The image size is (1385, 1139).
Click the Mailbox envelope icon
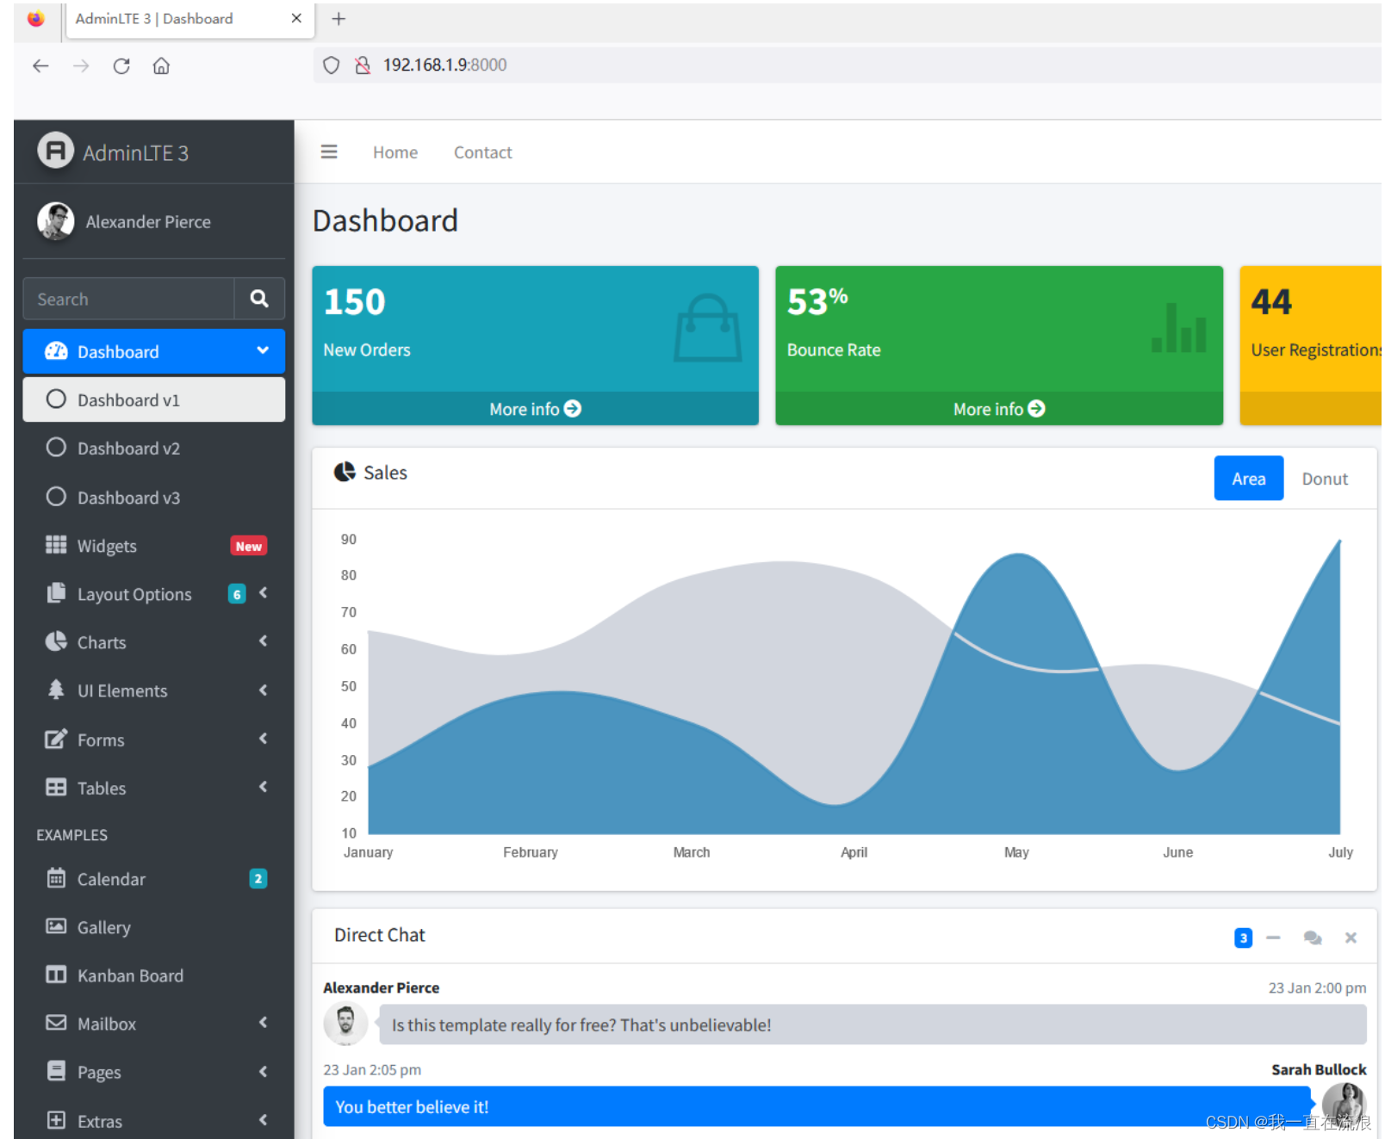56,1024
